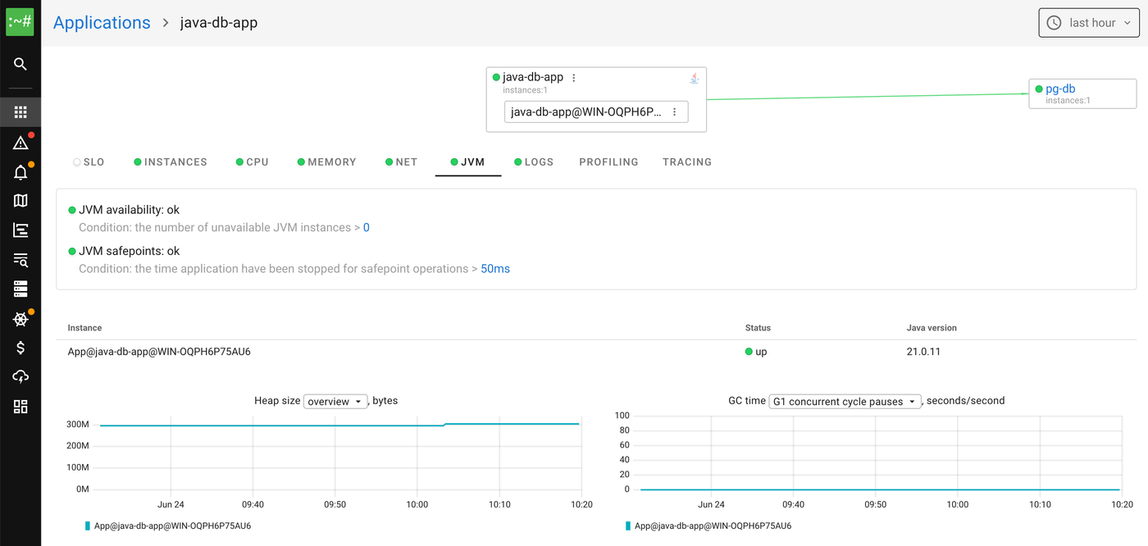The height and width of the screenshot is (546, 1148).
Task: Click the Status column header
Action: click(758, 328)
